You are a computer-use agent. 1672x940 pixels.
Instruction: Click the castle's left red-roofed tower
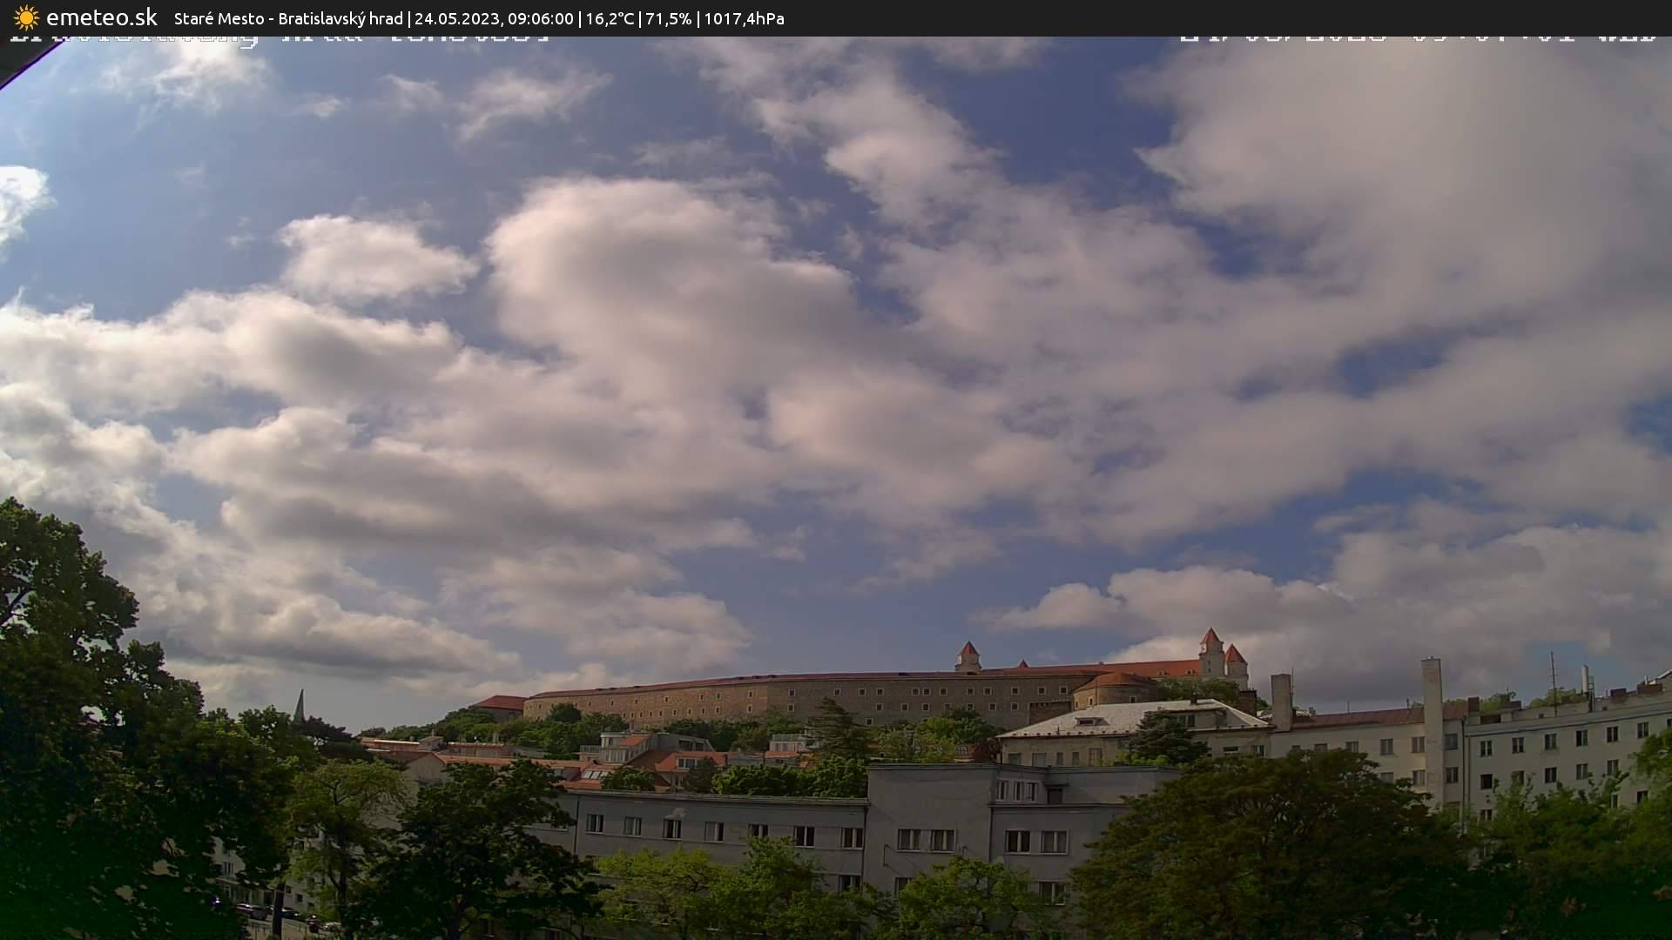(967, 656)
